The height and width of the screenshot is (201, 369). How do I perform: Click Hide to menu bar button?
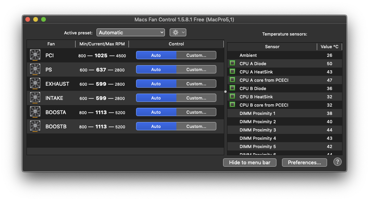250,162
